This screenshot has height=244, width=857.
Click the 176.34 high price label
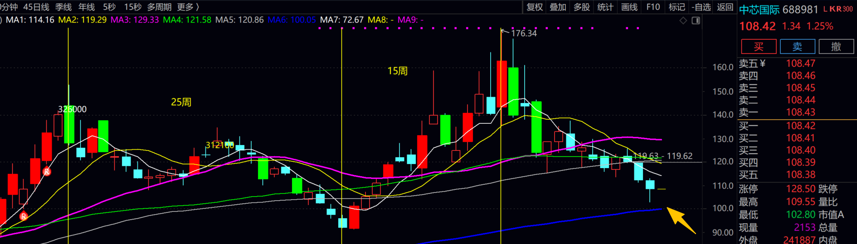pos(524,33)
